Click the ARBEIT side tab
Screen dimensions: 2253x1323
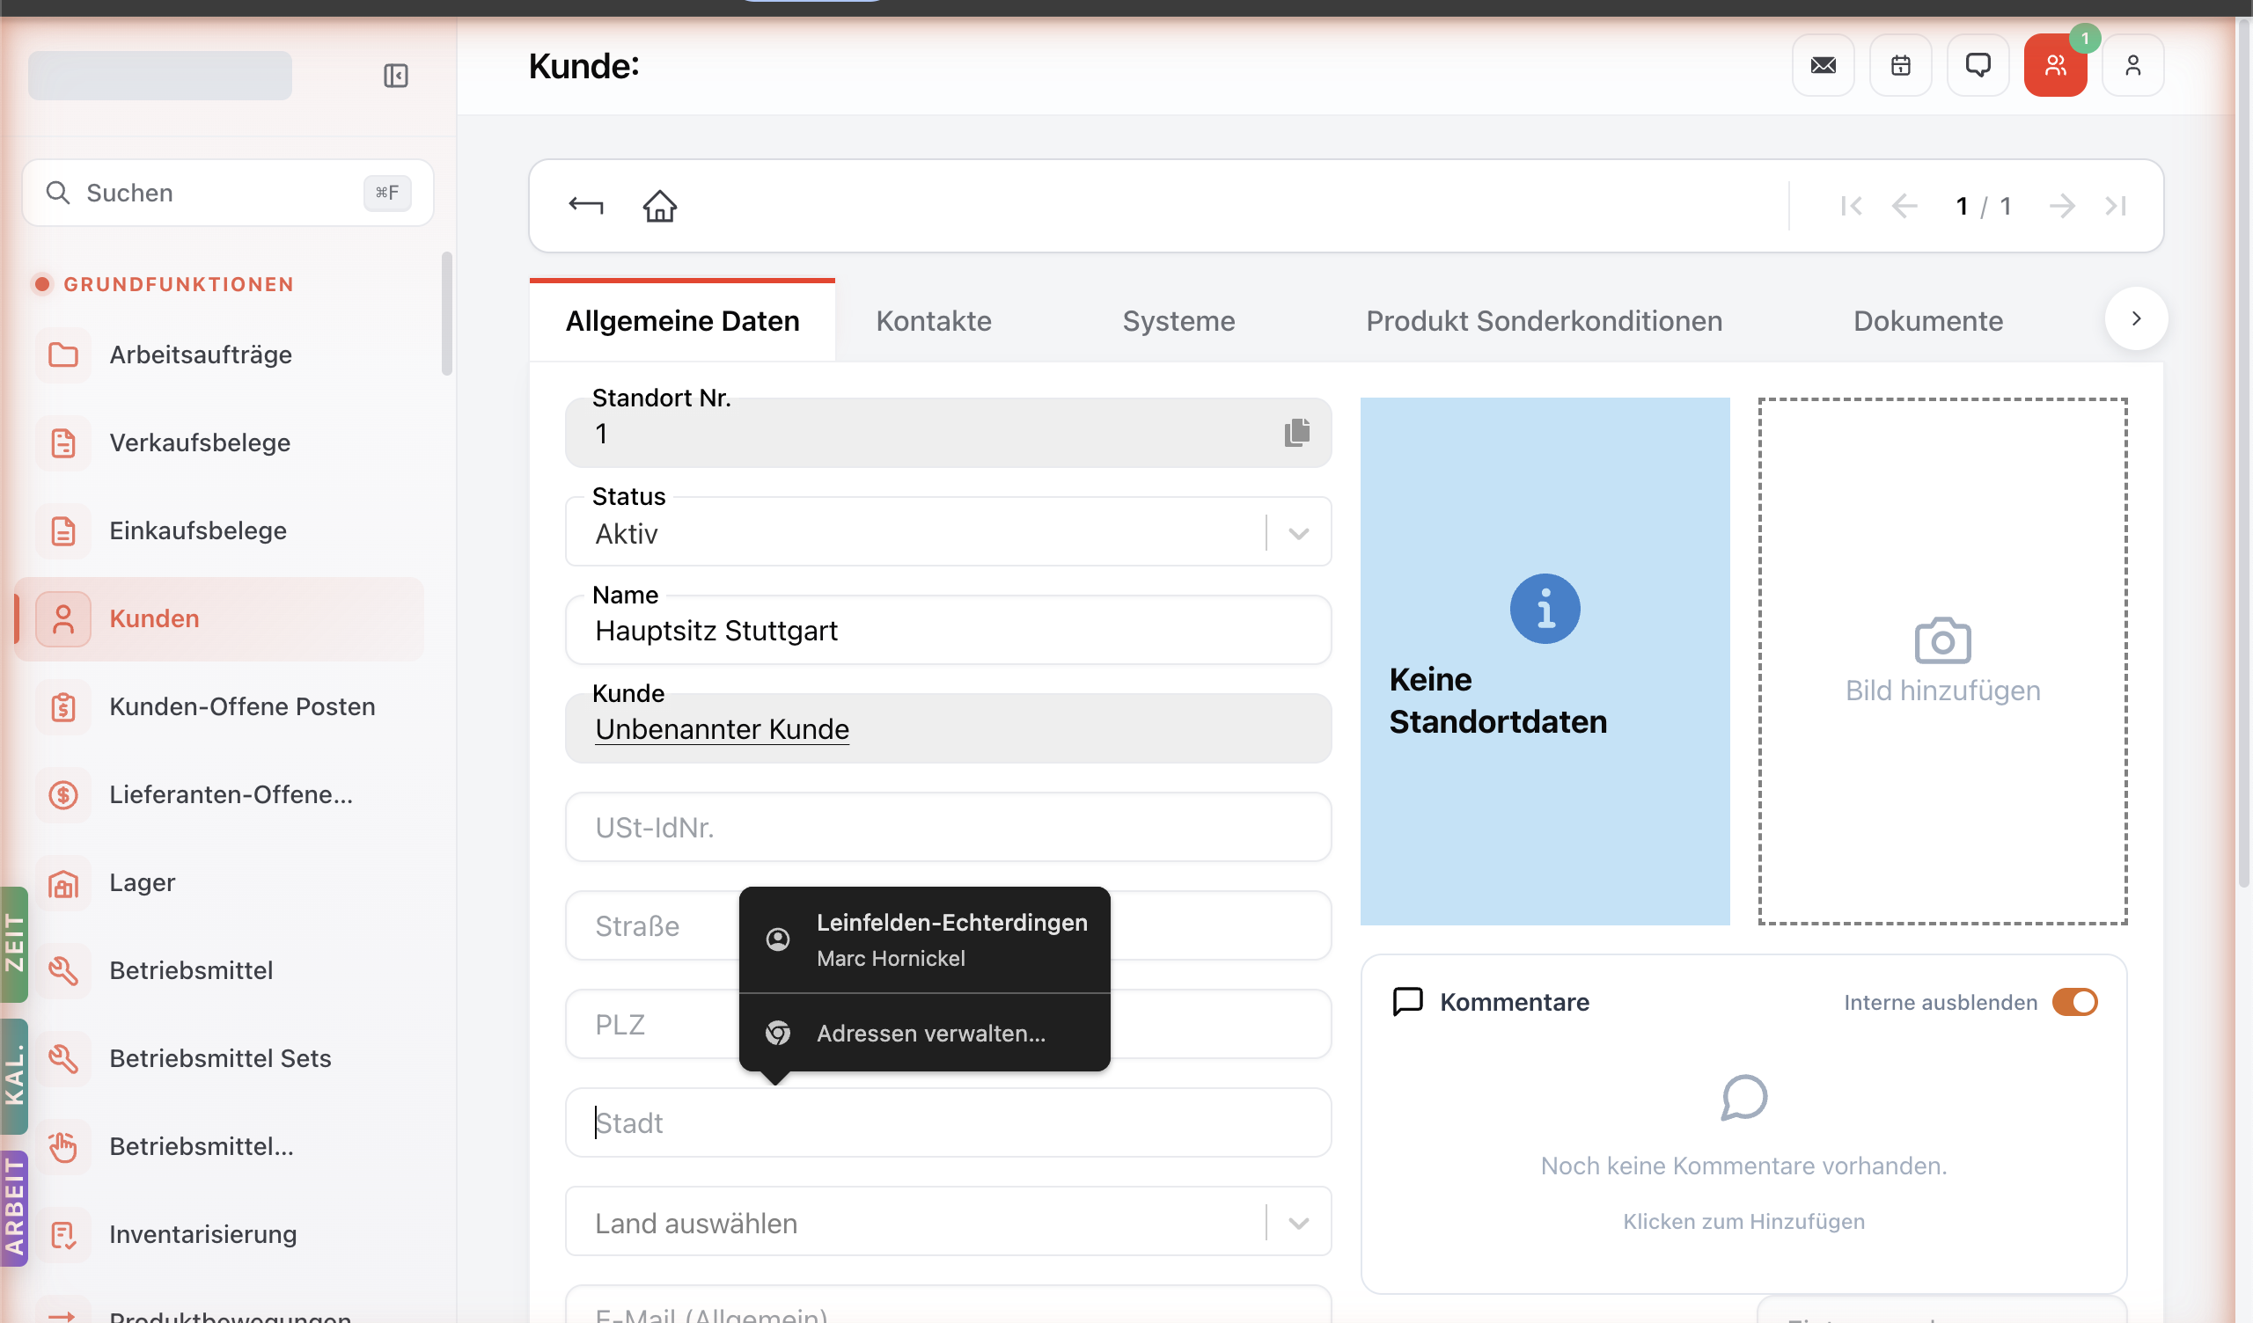pos(13,1209)
